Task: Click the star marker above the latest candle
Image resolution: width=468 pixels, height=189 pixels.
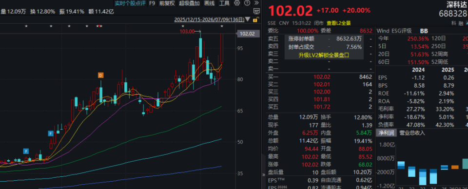Action: pyautogui.click(x=222, y=26)
